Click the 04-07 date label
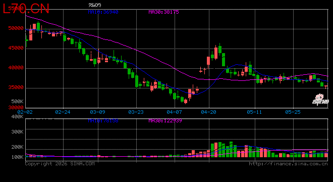This screenshot has height=182, width=333. 174,112
